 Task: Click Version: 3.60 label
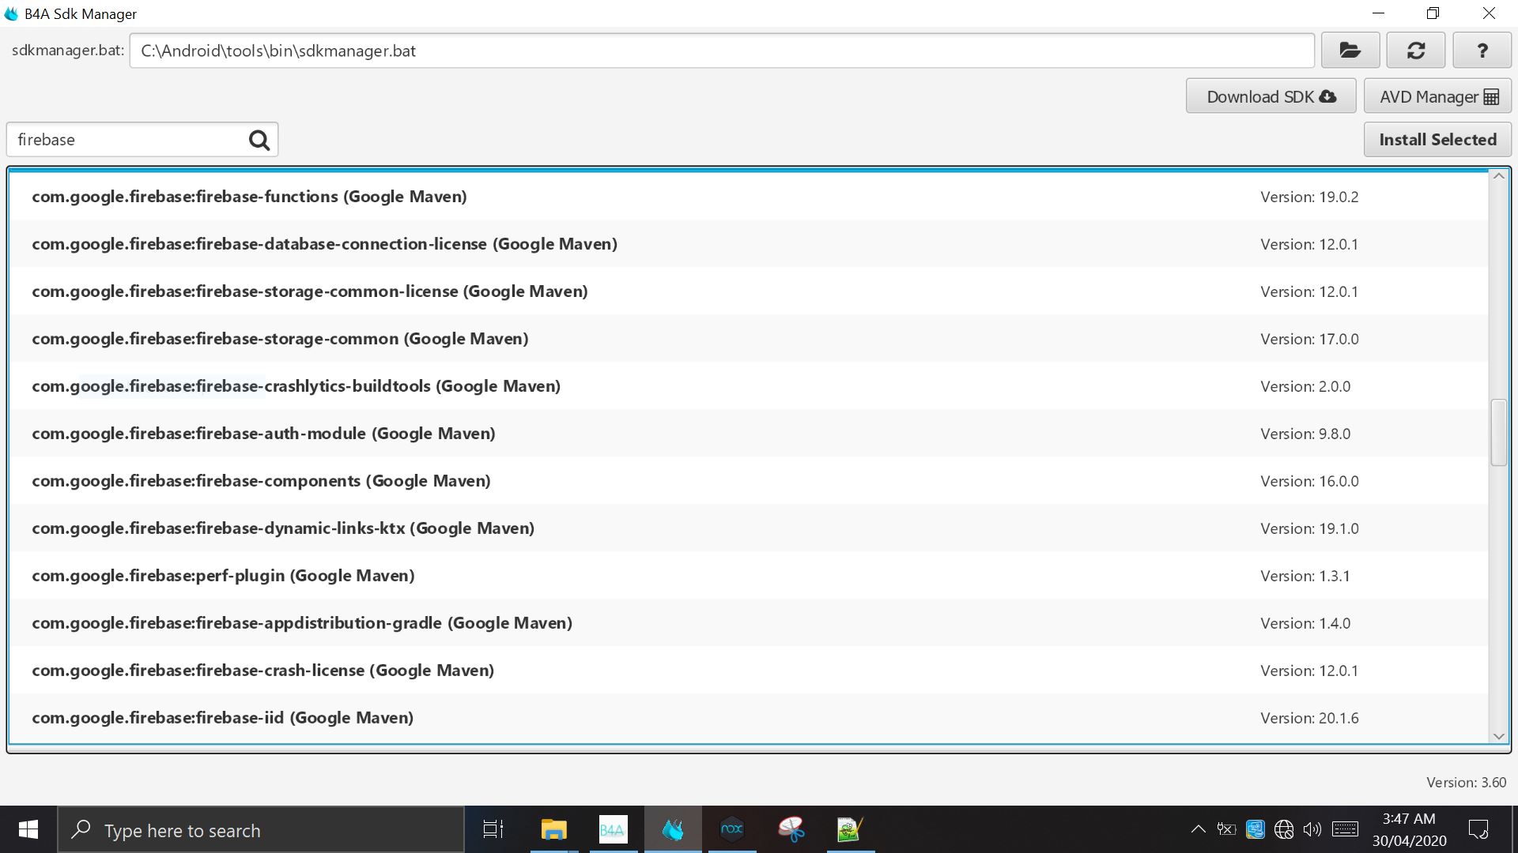tap(1466, 782)
